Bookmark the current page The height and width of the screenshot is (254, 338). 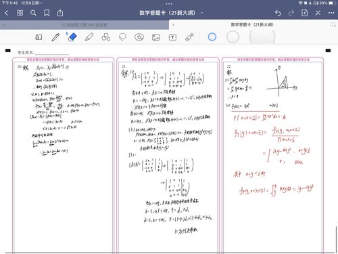pyautogui.click(x=47, y=13)
